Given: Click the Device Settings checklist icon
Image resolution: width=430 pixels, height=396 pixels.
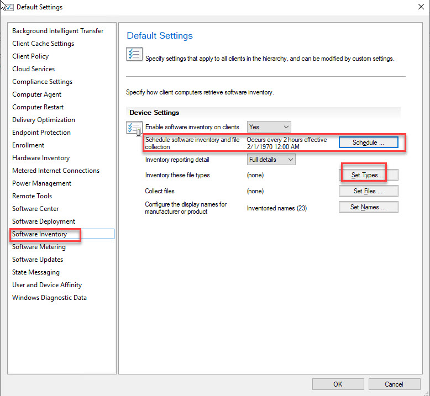Looking at the screenshot, I should [x=134, y=129].
